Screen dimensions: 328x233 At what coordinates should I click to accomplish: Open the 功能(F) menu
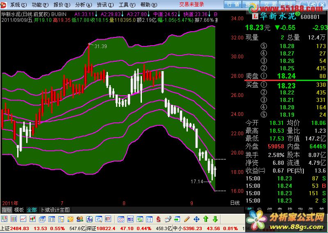(40, 5)
